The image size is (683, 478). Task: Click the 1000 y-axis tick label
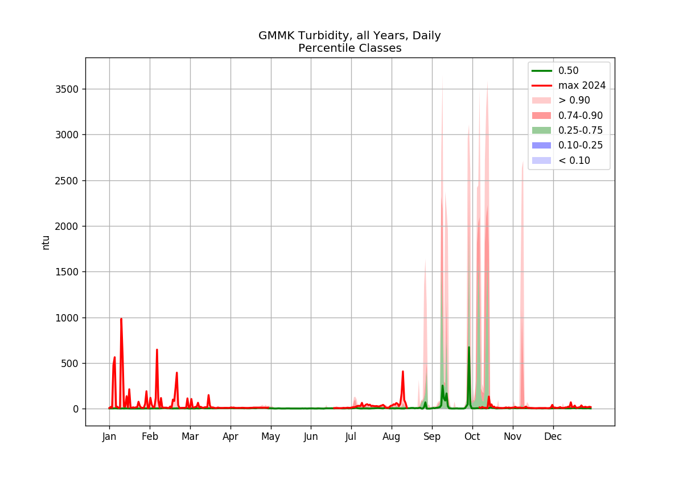(x=68, y=318)
